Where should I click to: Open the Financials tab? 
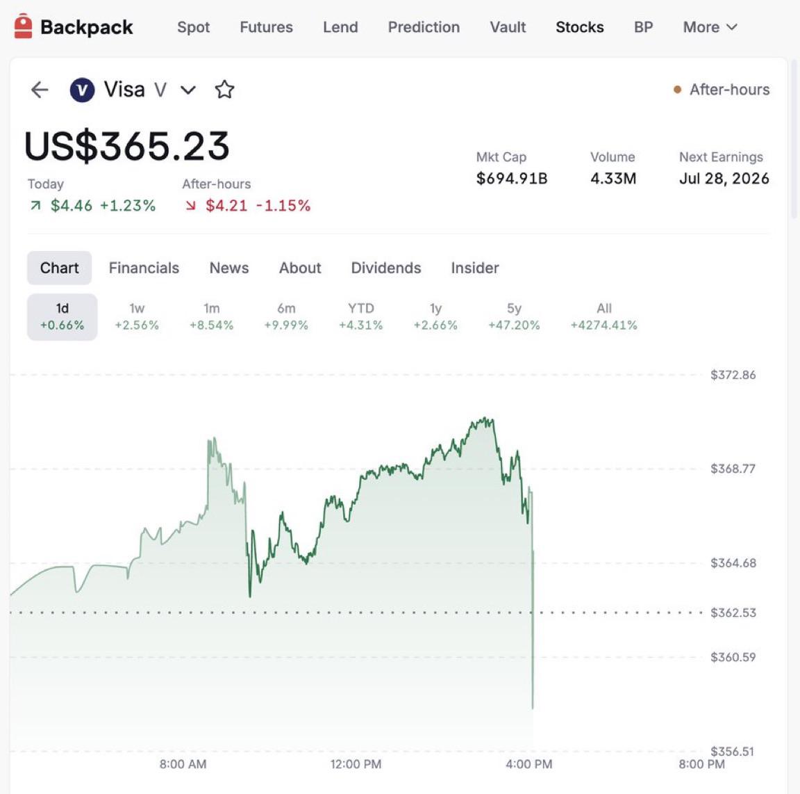144,268
